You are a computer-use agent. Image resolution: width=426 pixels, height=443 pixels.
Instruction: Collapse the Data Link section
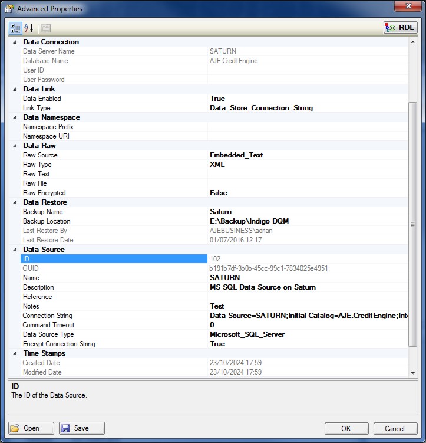click(x=15, y=89)
